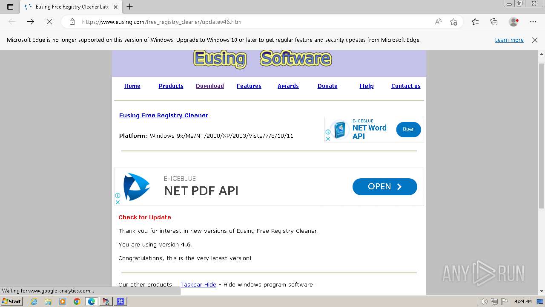Image resolution: width=545 pixels, height=307 pixels.
Task: Click the NET PDF API ad info icon
Action: pos(118,196)
